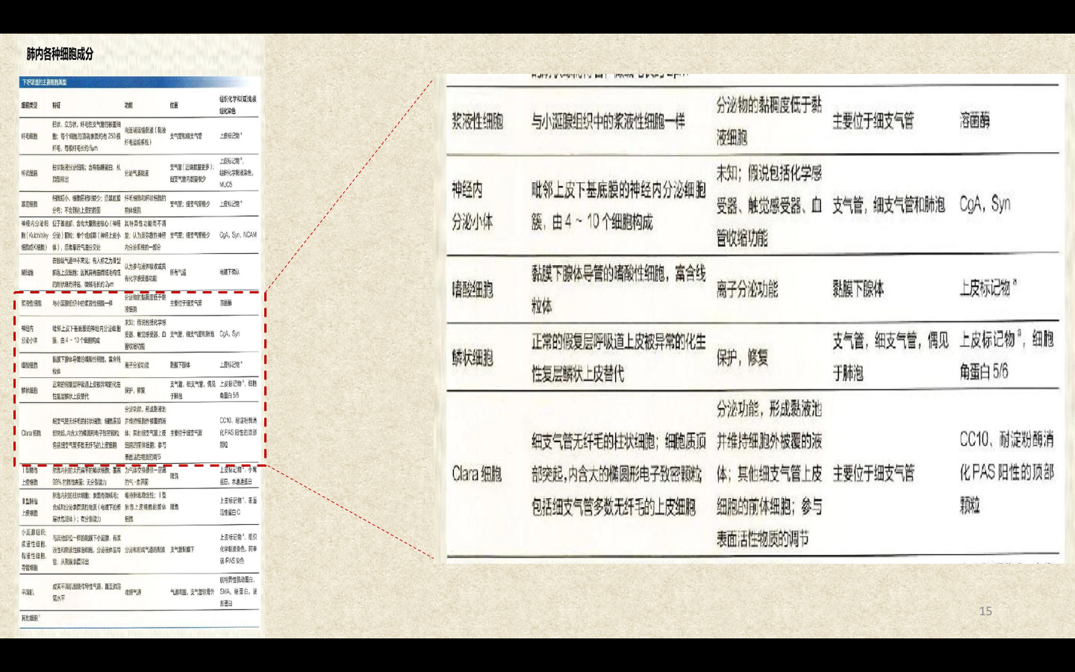1075x672 pixels.
Task: Select 主要位于细支气管 in enlarged Clara 细胞 row
Action: tap(873, 473)
